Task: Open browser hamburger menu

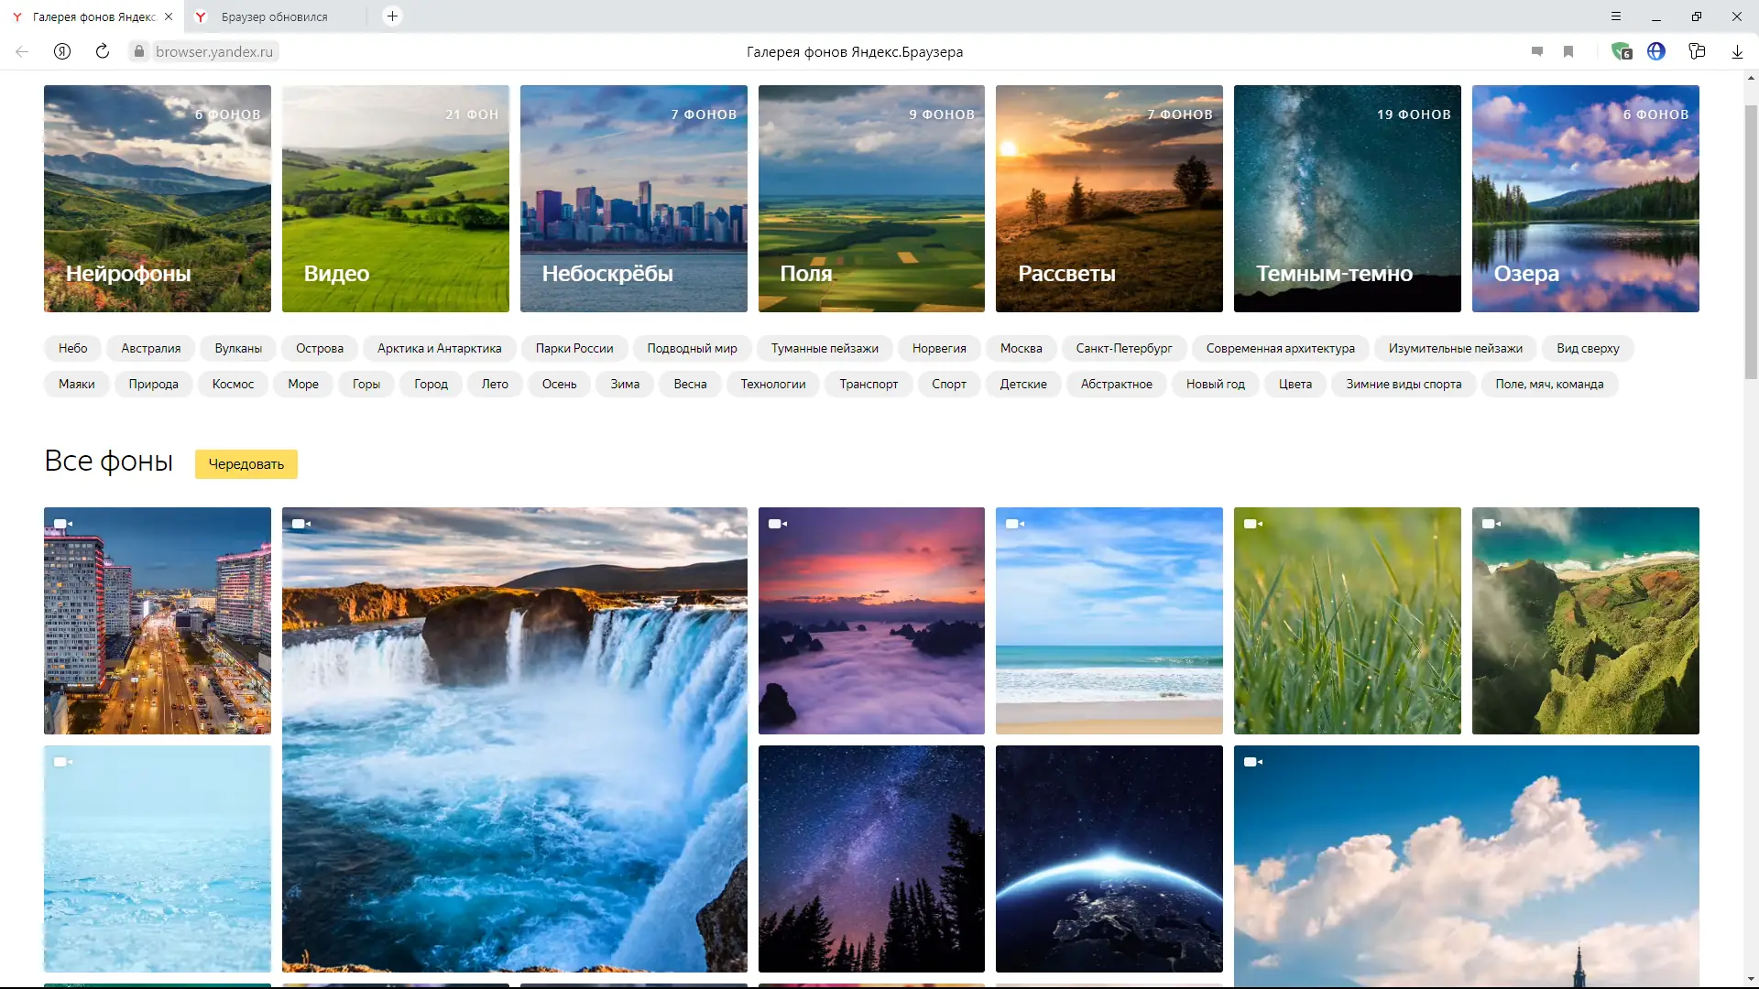Action: 1616,16
